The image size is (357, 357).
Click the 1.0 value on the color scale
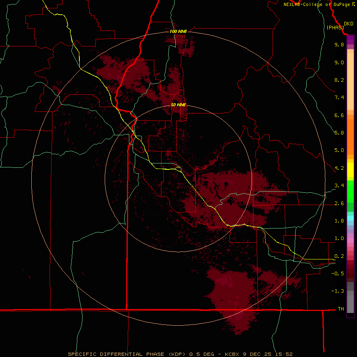click(x=339, y=238)
